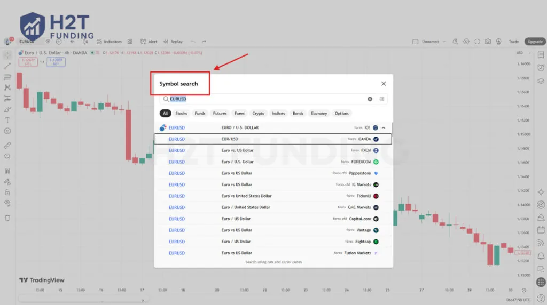The width and height of the screenshot is (547, 305).
Task: Choose the EURUSD Fusion Markets result
Action: click(x=273, y=253)
